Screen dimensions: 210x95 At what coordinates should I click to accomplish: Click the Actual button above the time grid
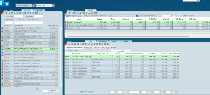(121, 51)
